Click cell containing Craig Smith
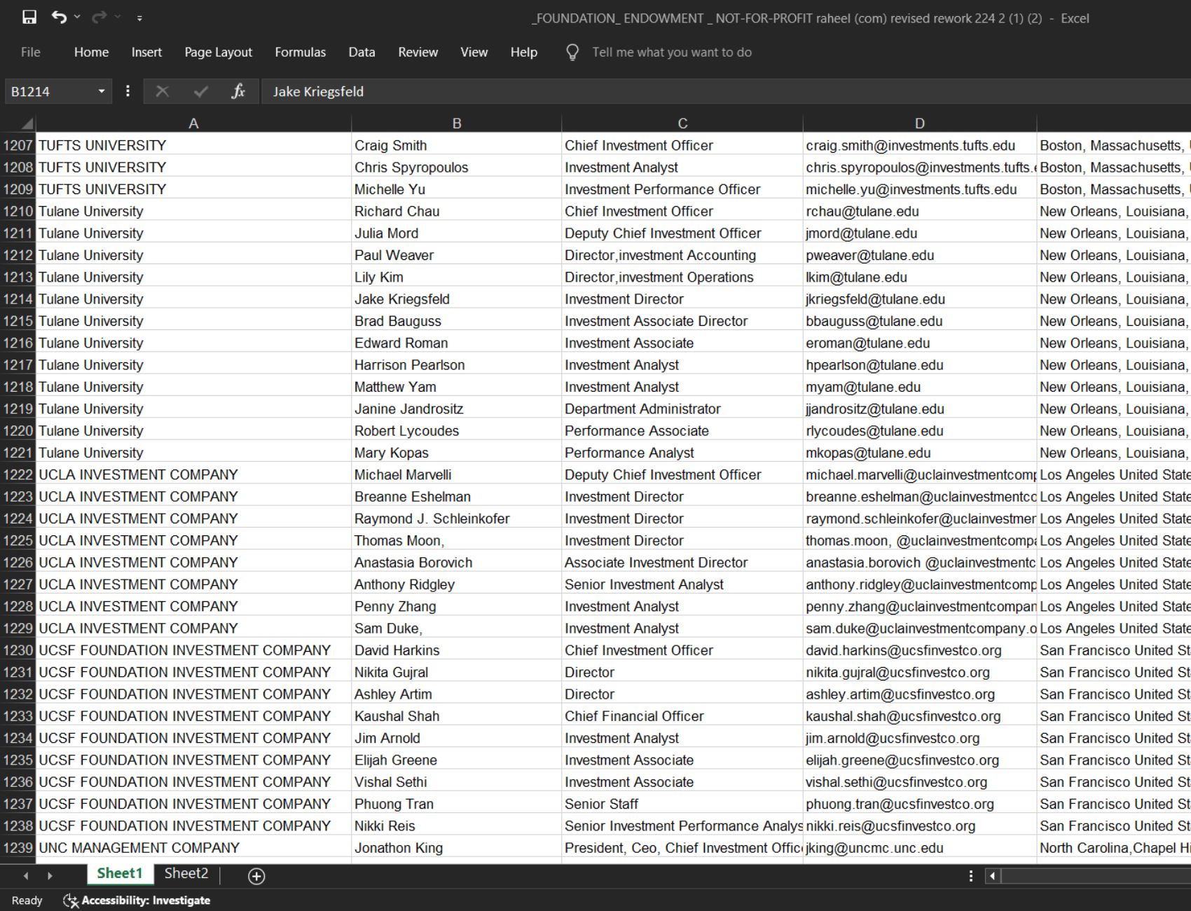The width and height of the screenshot is (1191, 911). (456, 145)
